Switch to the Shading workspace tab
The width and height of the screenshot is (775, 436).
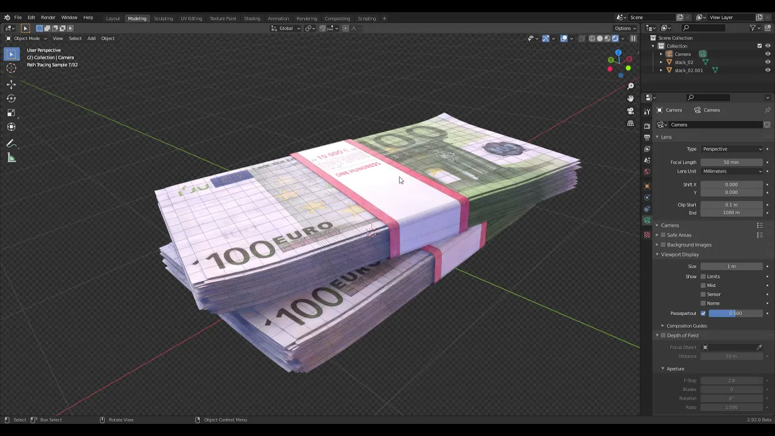coord(252,18)
